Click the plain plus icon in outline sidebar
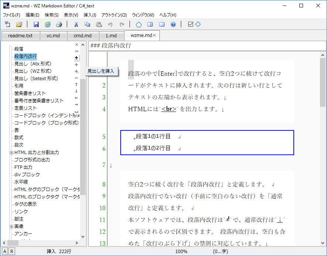 click(76, 65)
